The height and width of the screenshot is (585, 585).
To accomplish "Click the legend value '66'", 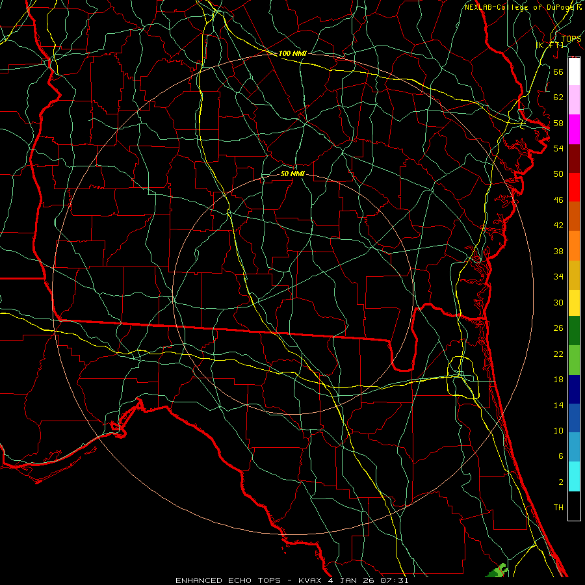I will (558, 72).
